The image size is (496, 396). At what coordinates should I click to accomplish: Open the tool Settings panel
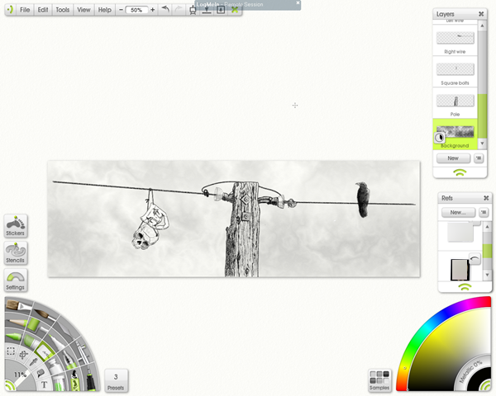[x=16, y=280]
